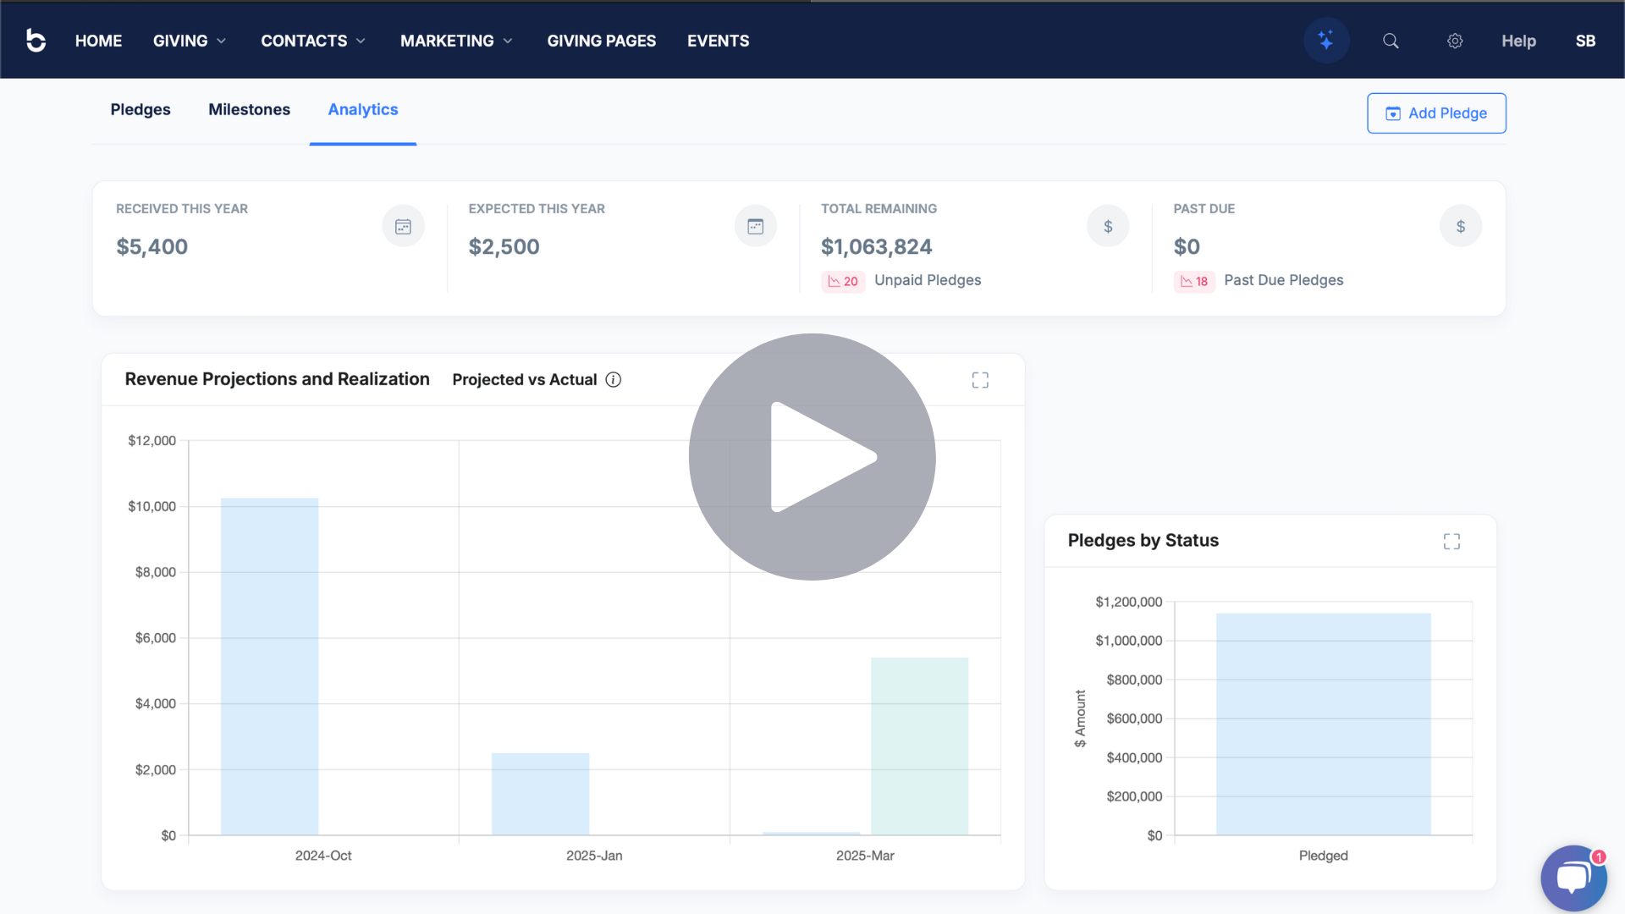Click Projected vs Actual info icon
The image size is (1625, 914).
(x=614, y=380)
